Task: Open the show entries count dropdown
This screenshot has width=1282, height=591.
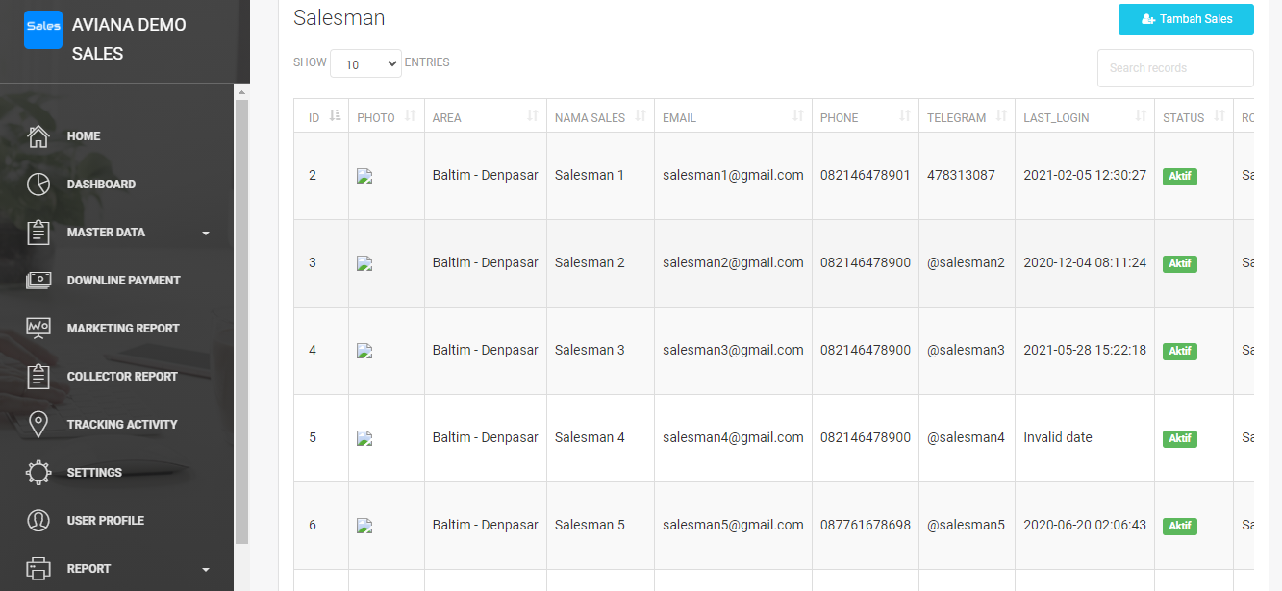Action: pos(365,63)
